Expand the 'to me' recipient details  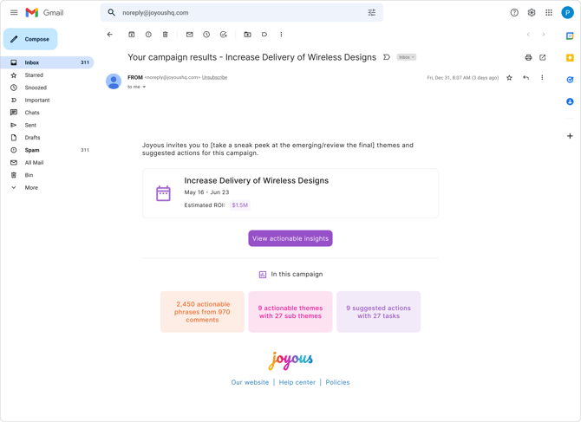144,87
